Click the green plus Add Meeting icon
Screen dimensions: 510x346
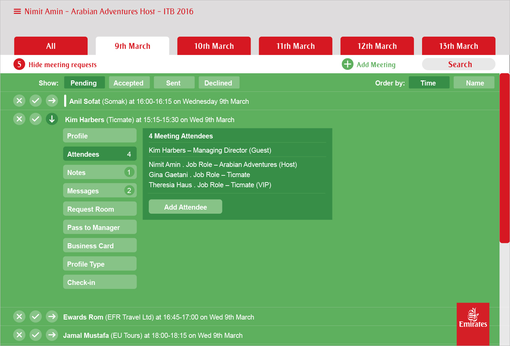(x=347, y=64)
